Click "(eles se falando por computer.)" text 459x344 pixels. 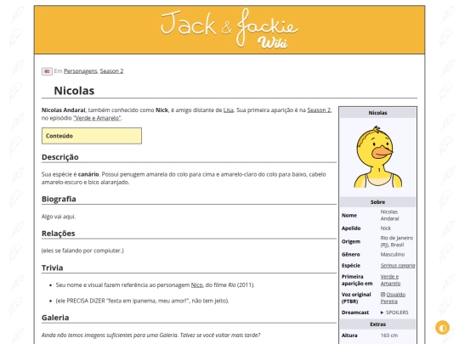(82, 251)
